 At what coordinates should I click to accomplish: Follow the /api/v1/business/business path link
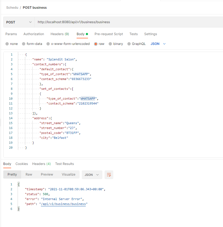coord(63,204)
